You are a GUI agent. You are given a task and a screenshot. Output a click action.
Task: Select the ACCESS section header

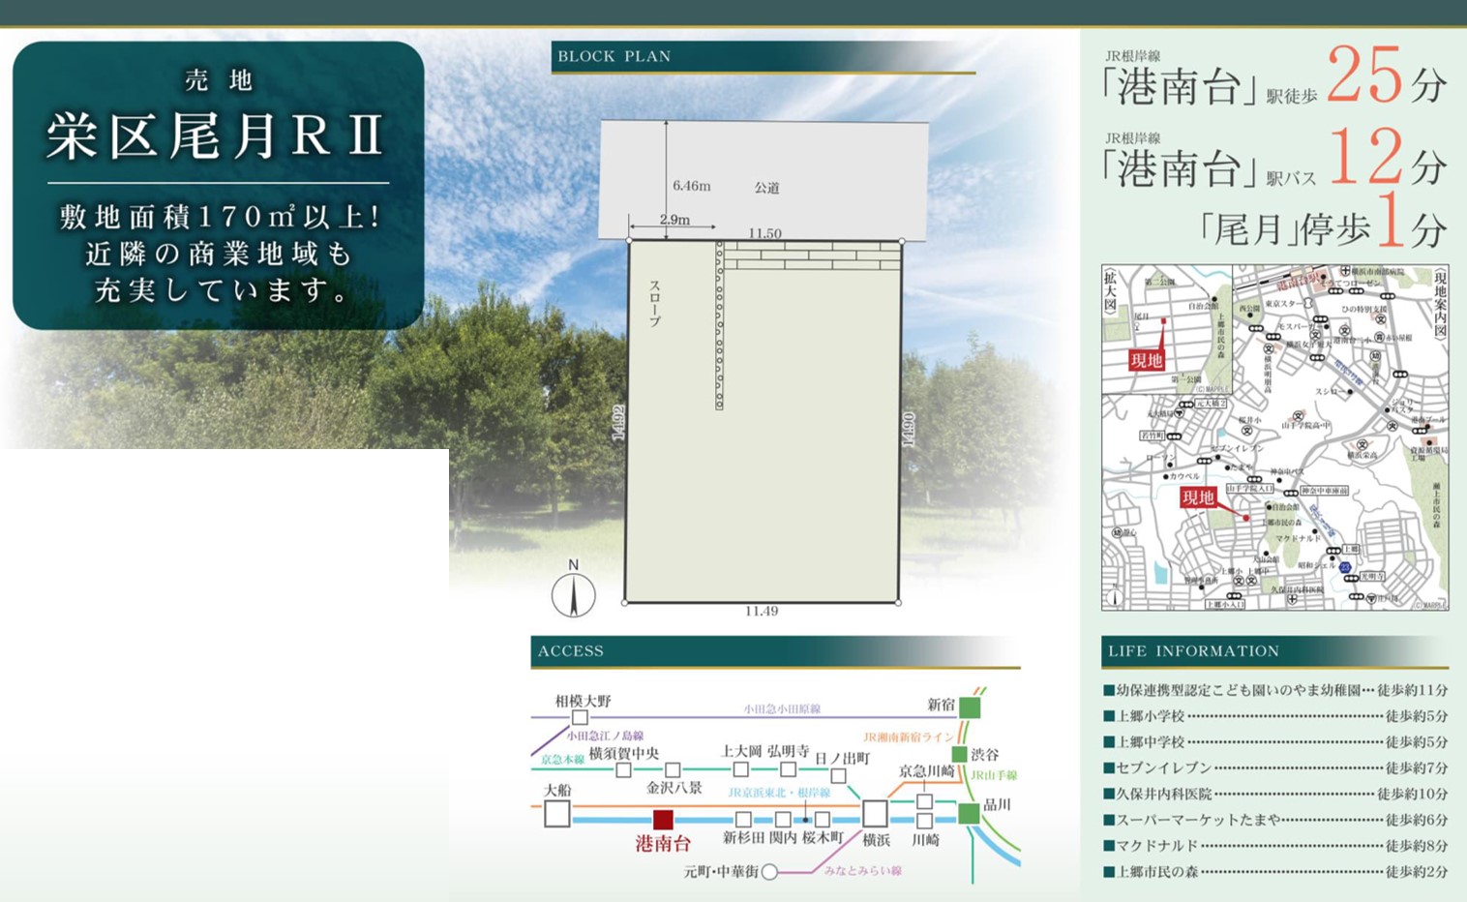click(571, 651)
